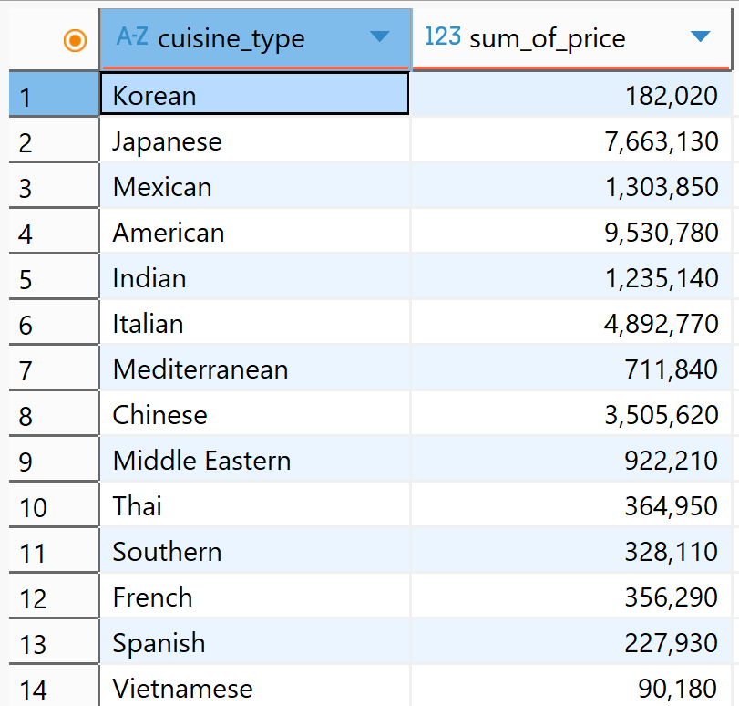Sort by the sum_of_price column header

pyautogui.click(x=571, y=38)
